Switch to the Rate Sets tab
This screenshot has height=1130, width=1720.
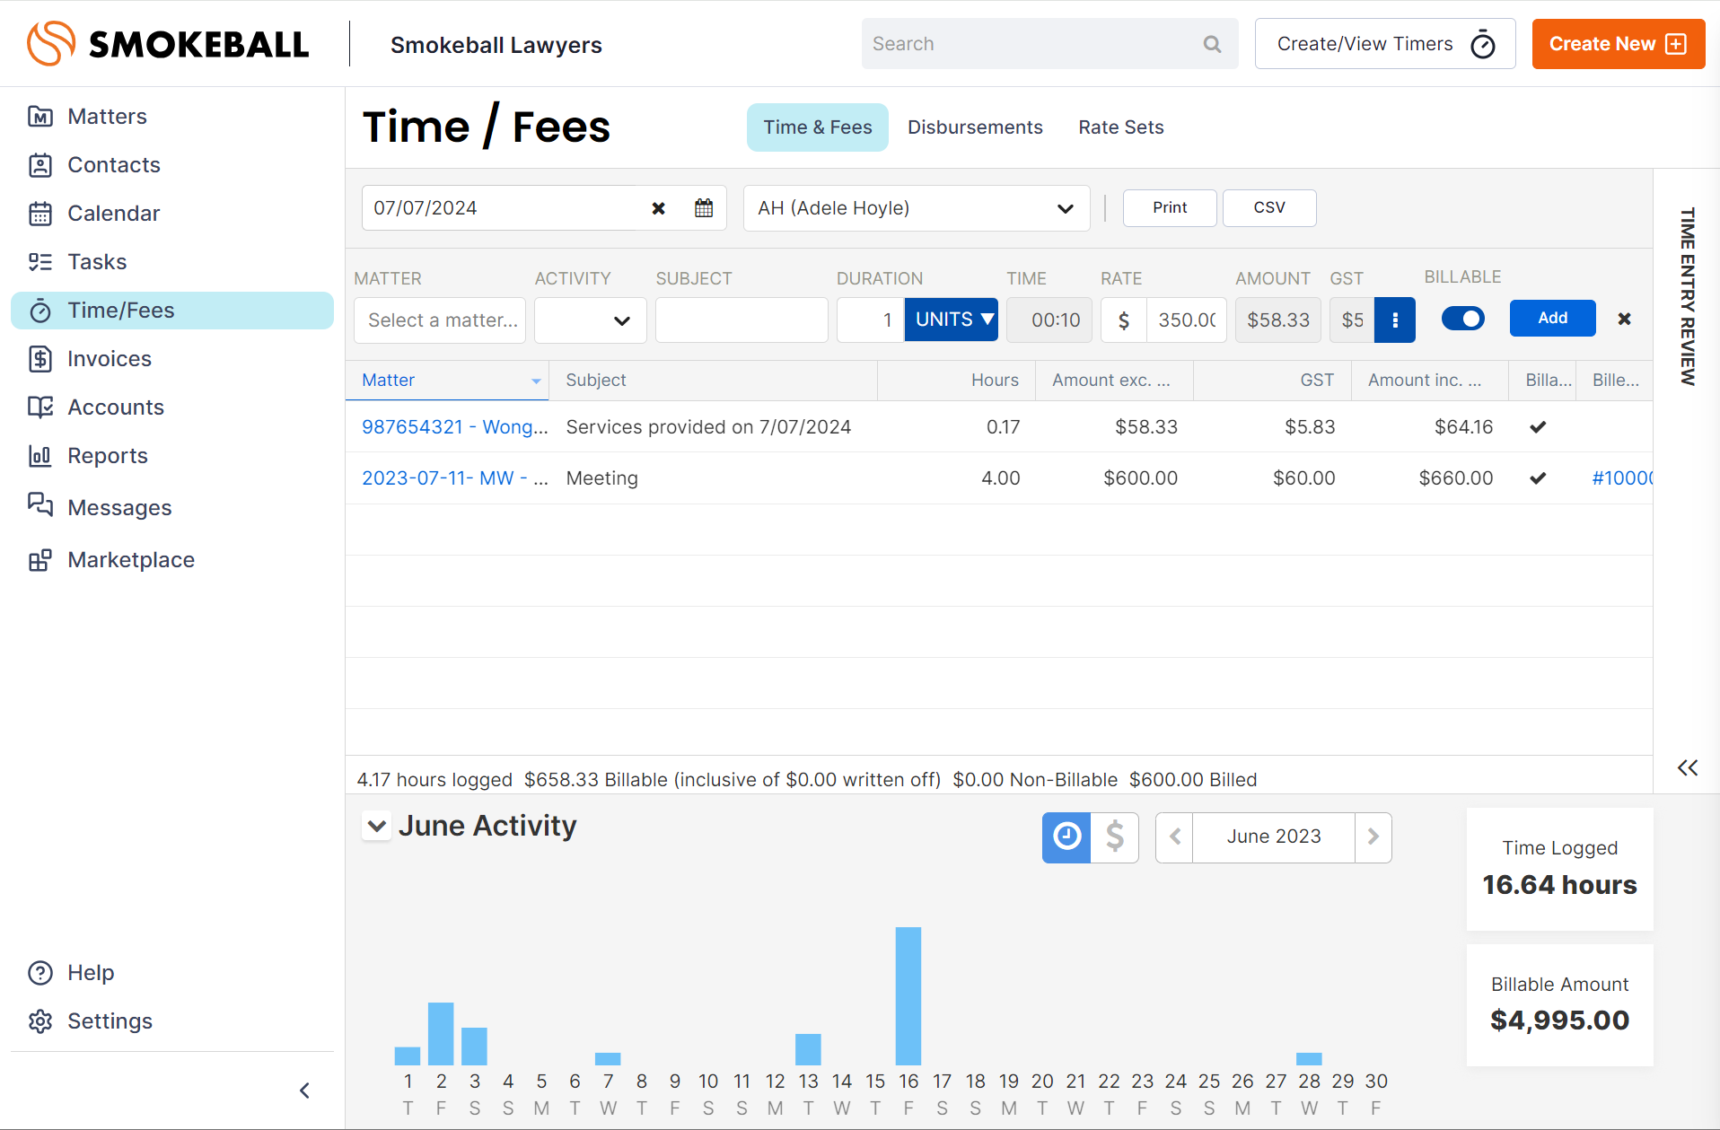1121,127
